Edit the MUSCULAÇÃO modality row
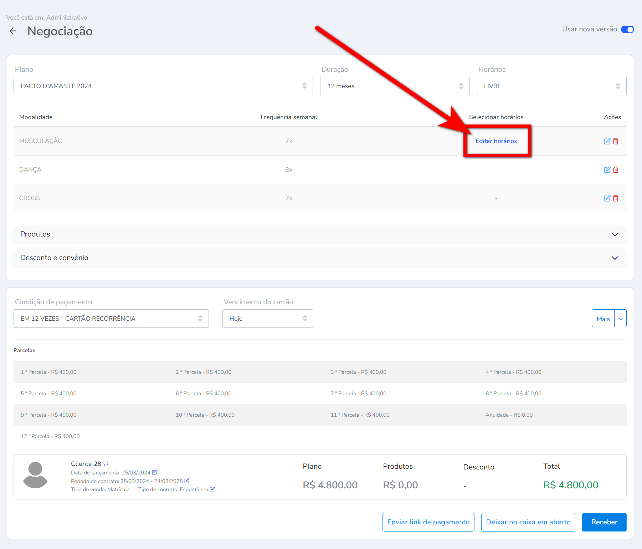The height and width of the screenshot is (549, 642). click(x=607, y=141)
